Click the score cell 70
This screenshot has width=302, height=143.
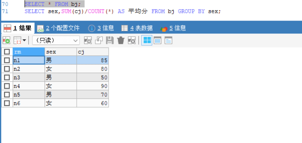(x=93, y=95)
